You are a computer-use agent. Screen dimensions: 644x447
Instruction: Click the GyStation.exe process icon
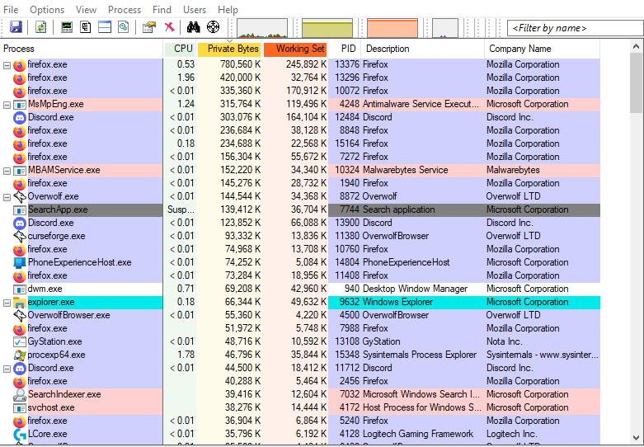click(x=20, y=341)
